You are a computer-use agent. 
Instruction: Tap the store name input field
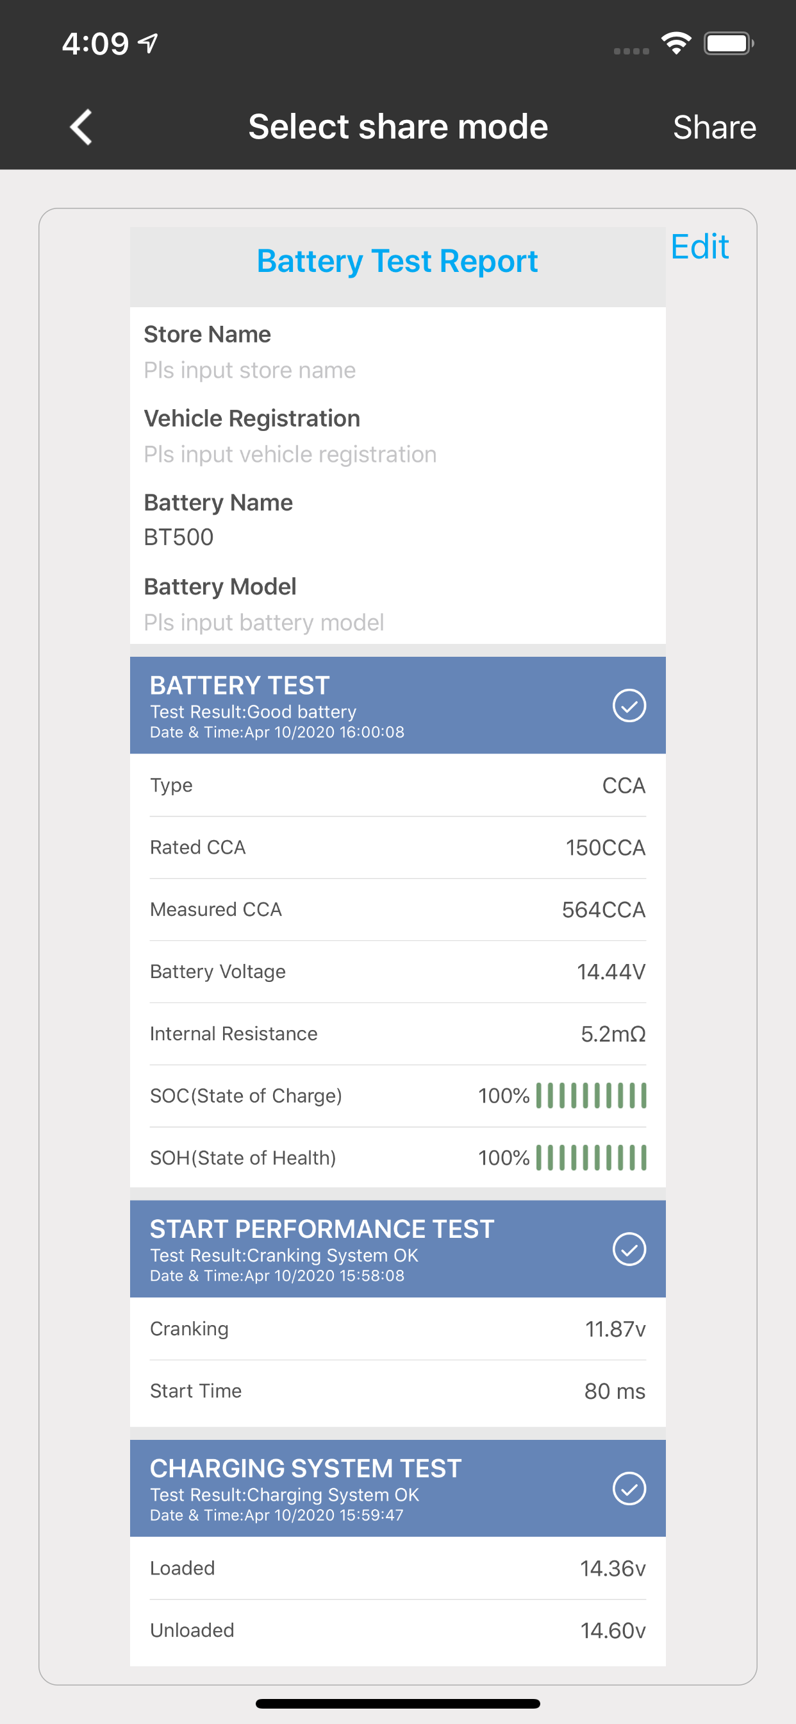pos(397,370)
